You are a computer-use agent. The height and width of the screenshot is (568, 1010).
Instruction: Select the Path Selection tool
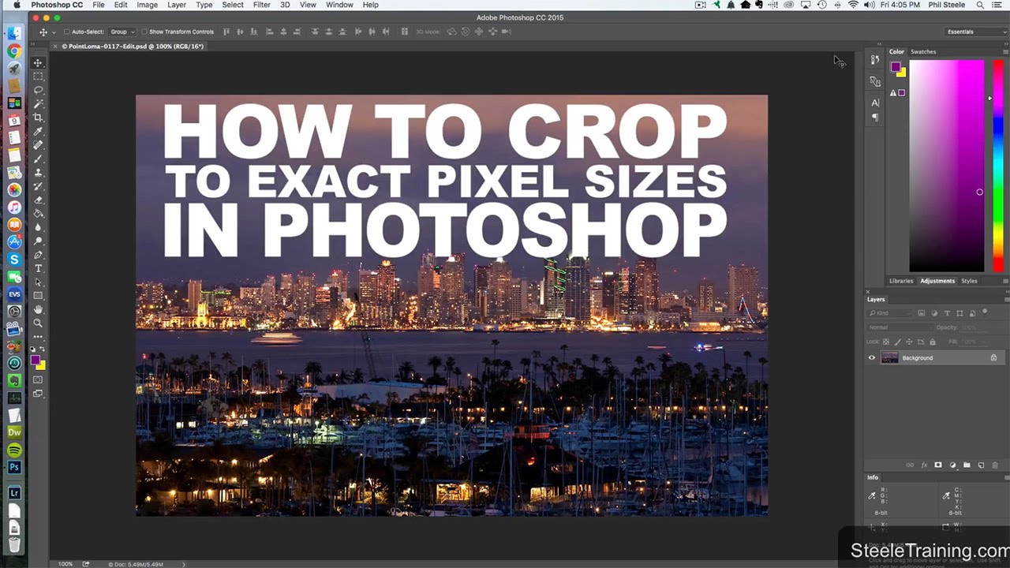pos(38,282)
